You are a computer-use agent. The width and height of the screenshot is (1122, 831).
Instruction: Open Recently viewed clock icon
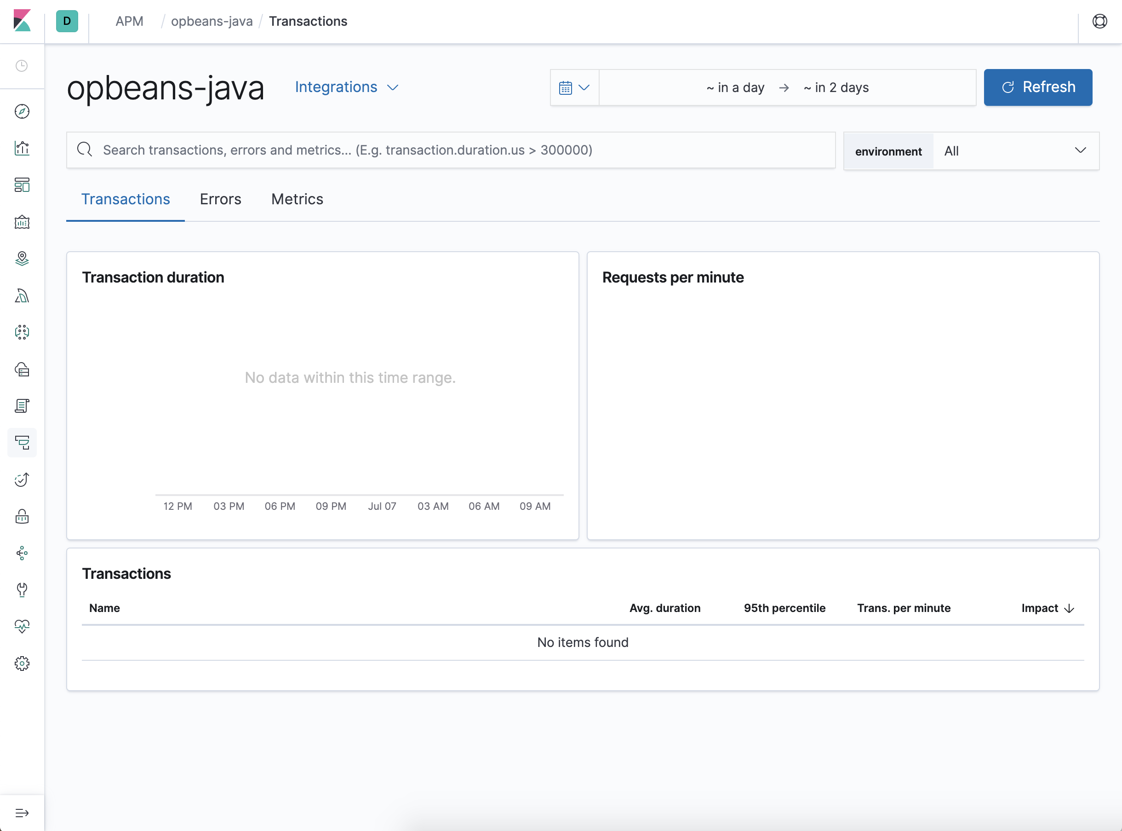[x=22, y=66]
